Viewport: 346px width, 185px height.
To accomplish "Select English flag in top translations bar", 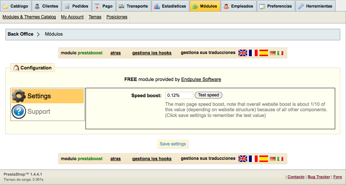I will coord(243,53).
